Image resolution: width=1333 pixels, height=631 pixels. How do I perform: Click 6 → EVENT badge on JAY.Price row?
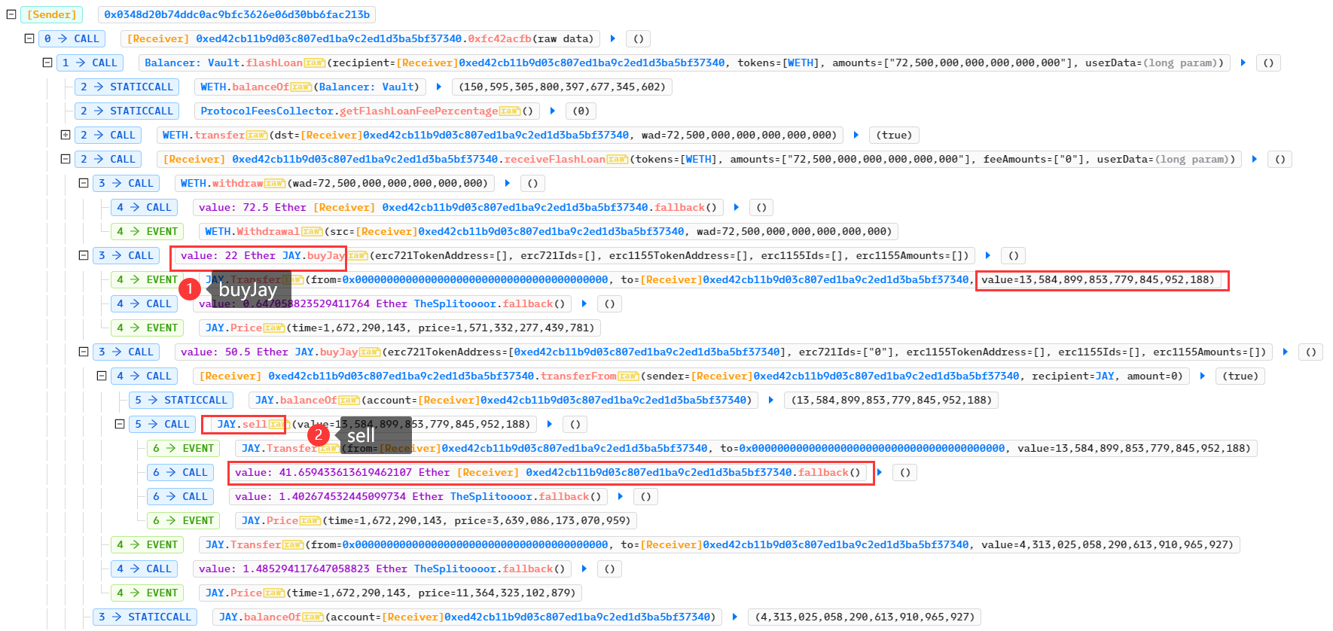point(184,520)
